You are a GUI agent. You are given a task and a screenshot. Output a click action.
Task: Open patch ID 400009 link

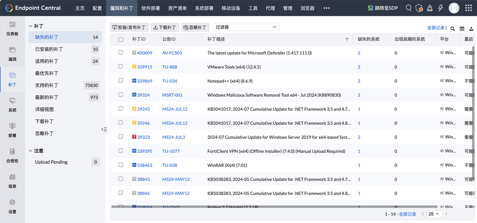pos(144,53)
